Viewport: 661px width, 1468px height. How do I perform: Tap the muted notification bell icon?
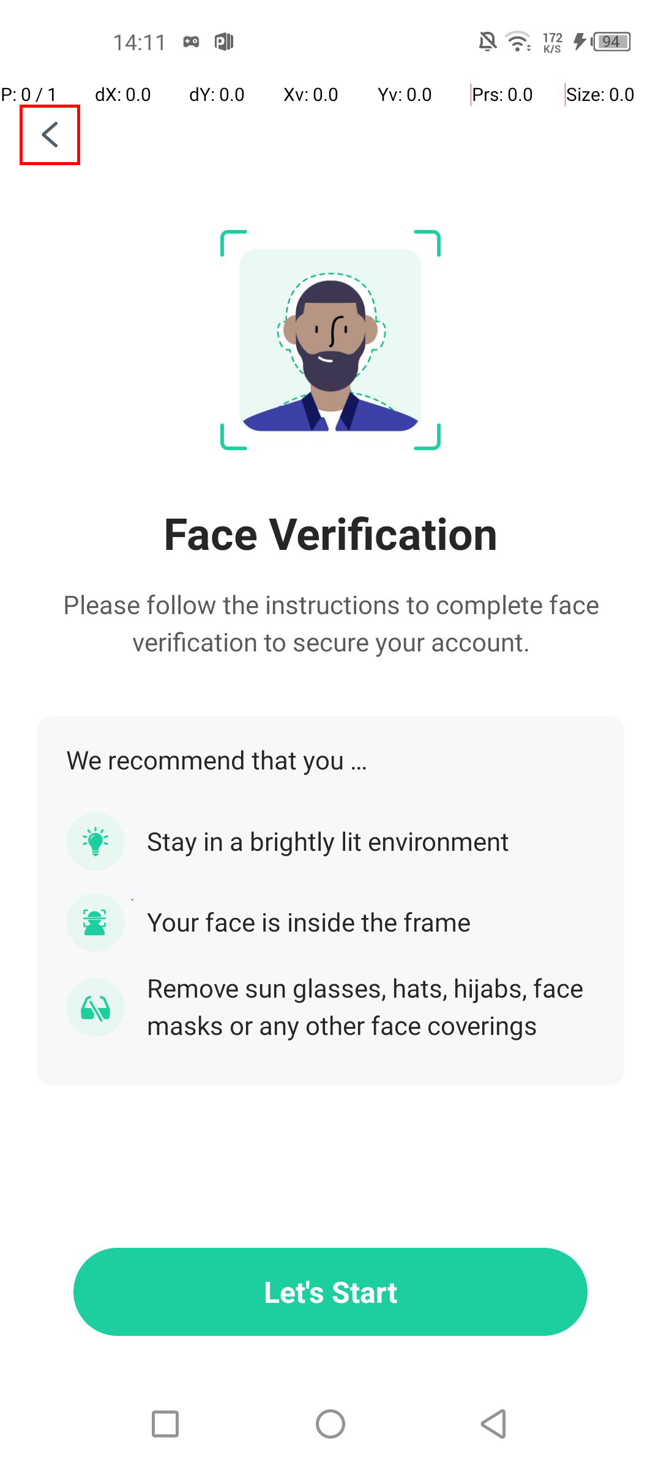(487, 42)
